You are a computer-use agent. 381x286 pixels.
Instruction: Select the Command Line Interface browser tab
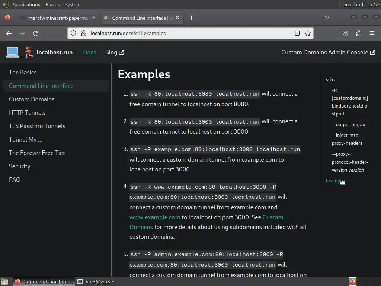(x=142, y=18)
